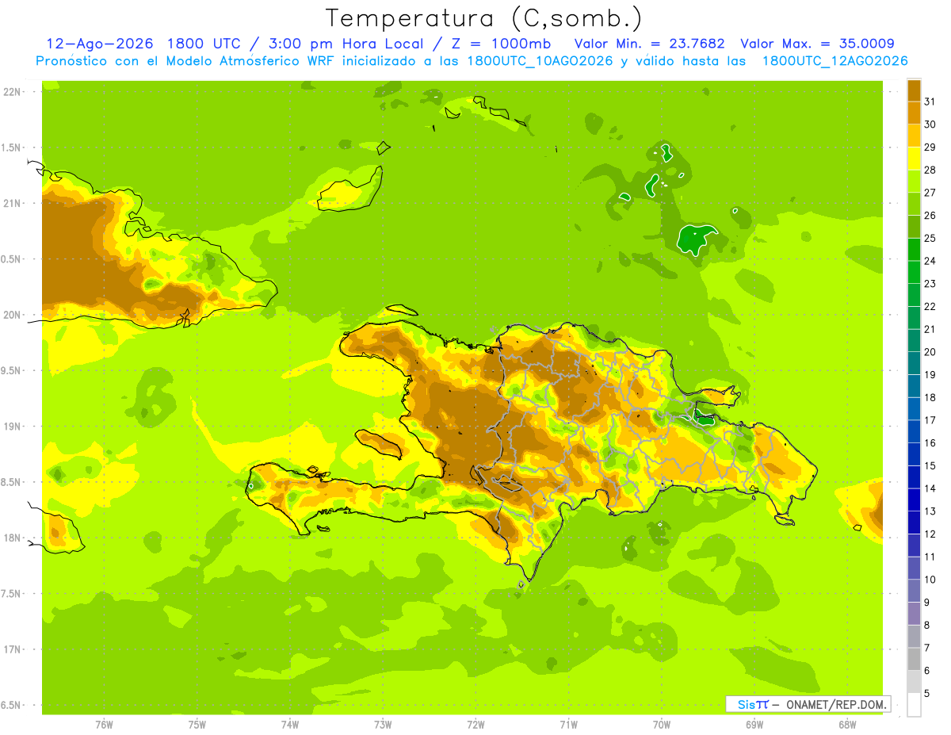The width and height of the screenshot is (951, 735).
Task: Select the "Valor Min. = 23.7682" readout
Action: coord(648,44)
